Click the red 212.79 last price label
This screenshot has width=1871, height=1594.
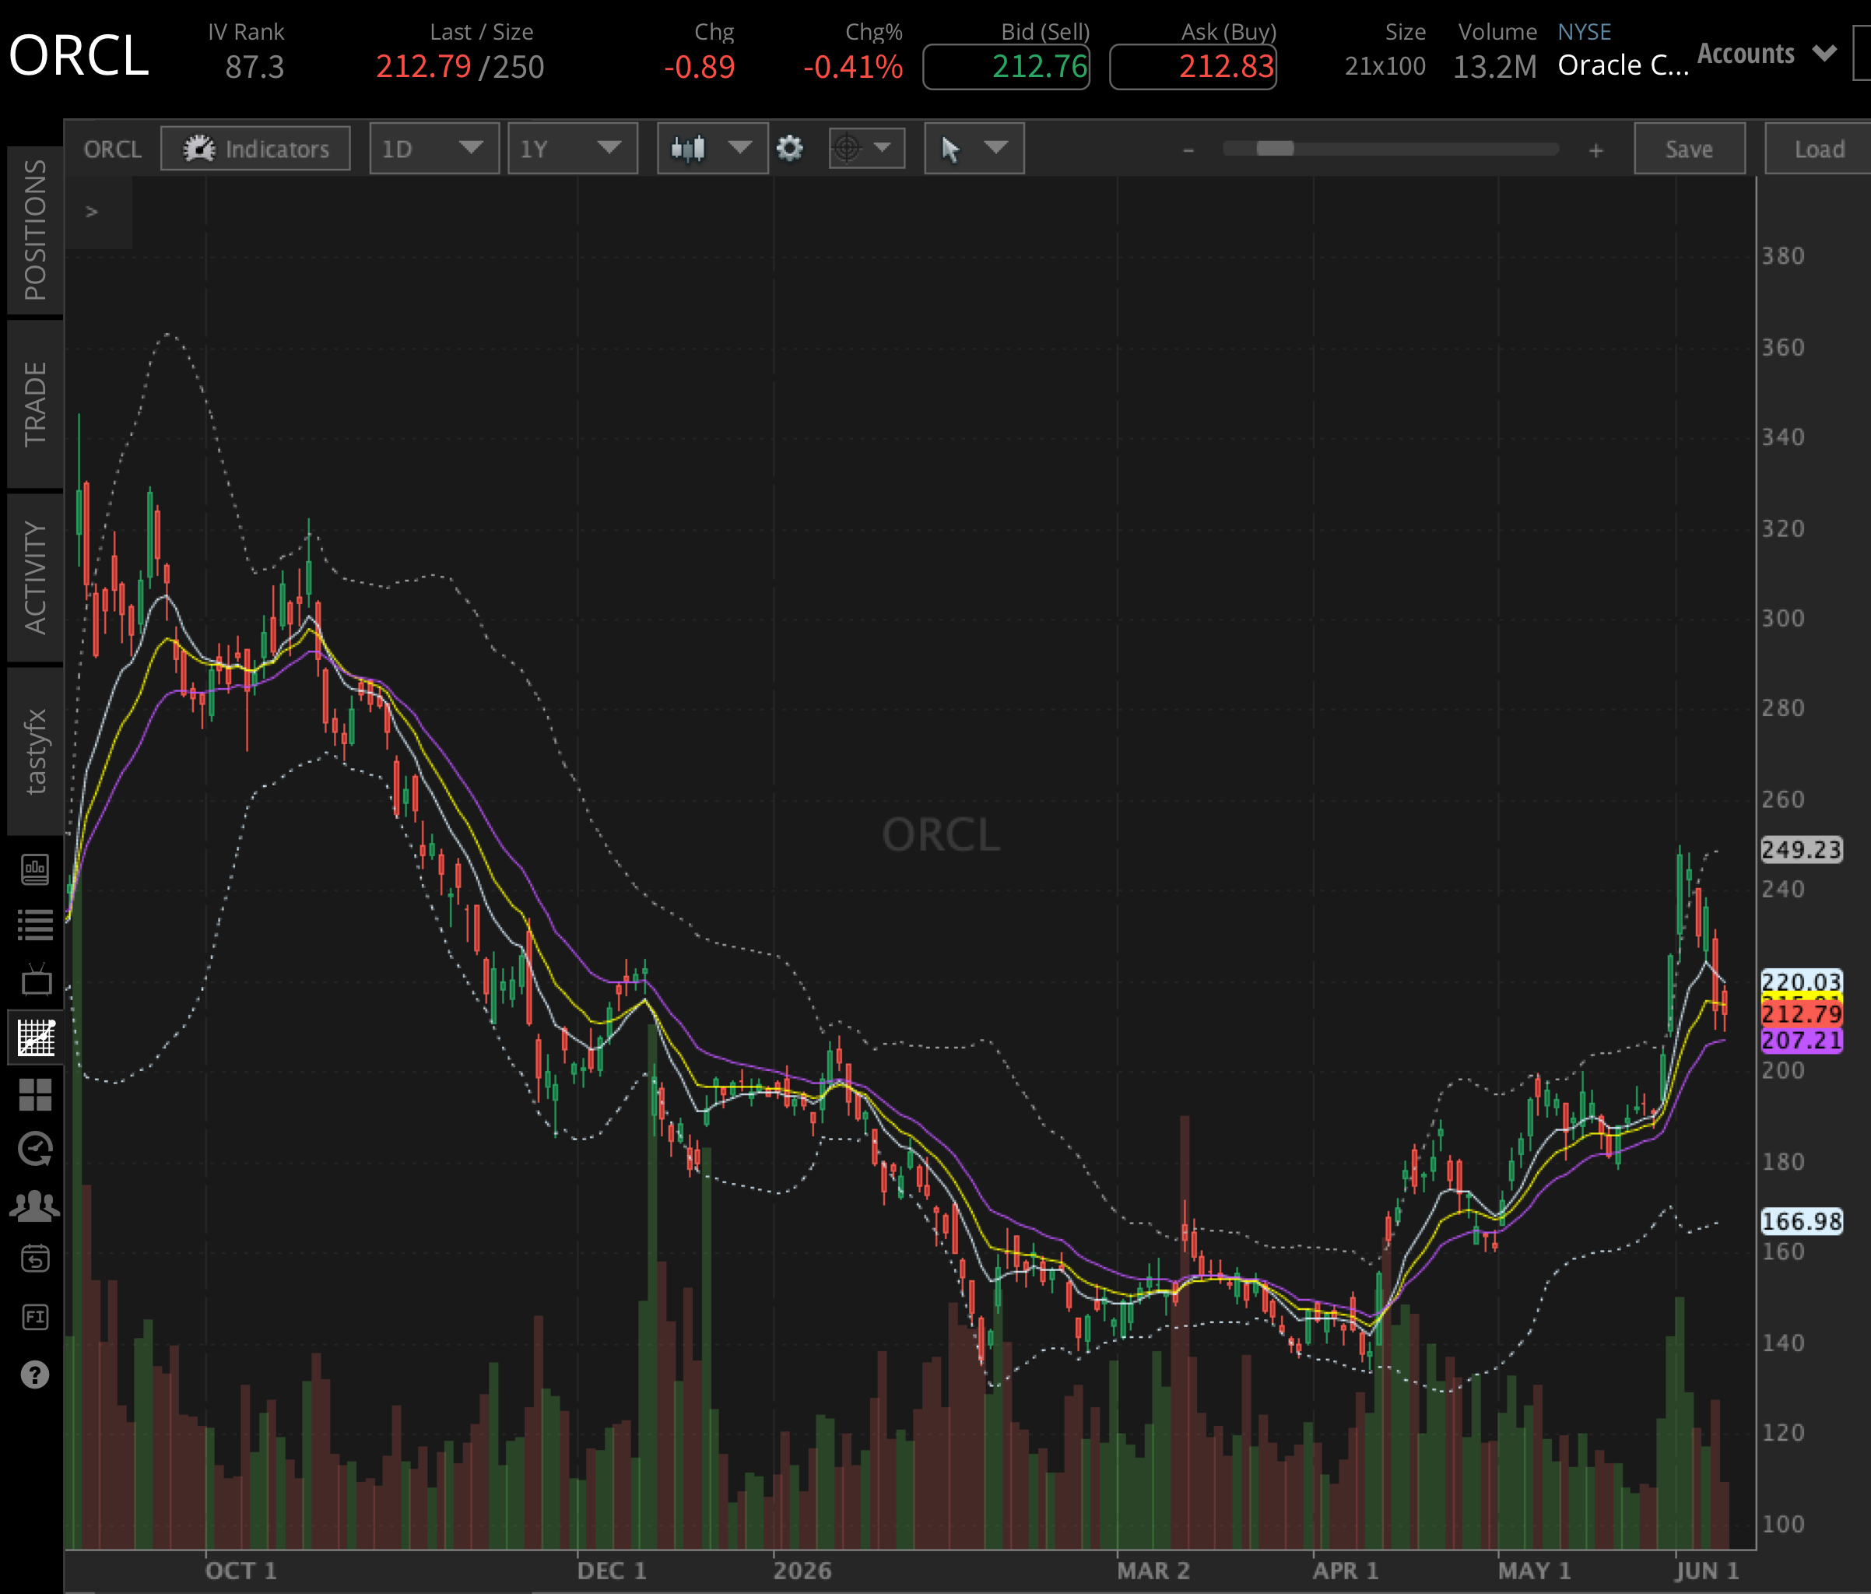(x=1802, y=1013)
